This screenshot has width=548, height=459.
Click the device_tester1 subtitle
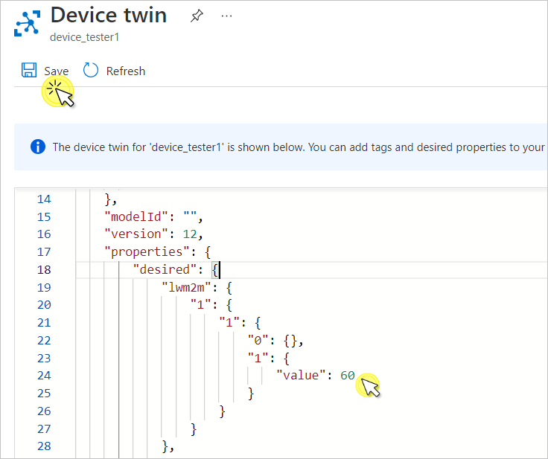[85, 37]
